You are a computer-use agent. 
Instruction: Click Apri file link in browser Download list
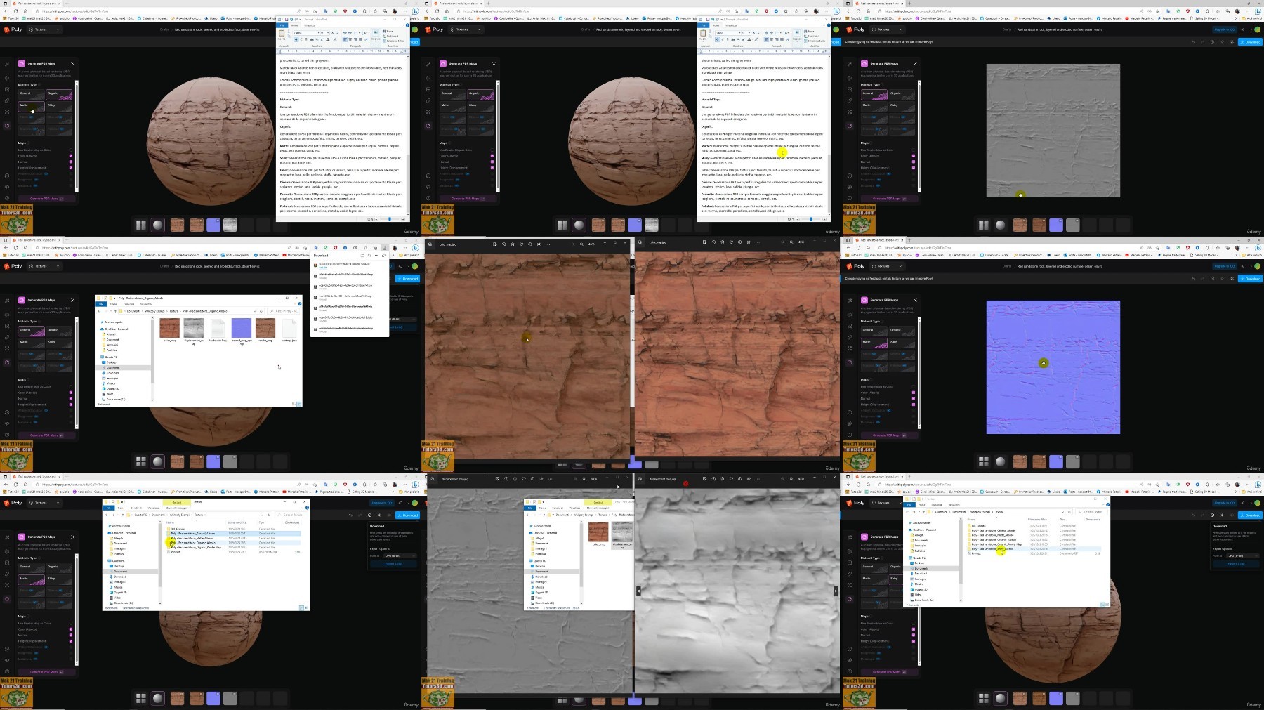pos(323,268)
